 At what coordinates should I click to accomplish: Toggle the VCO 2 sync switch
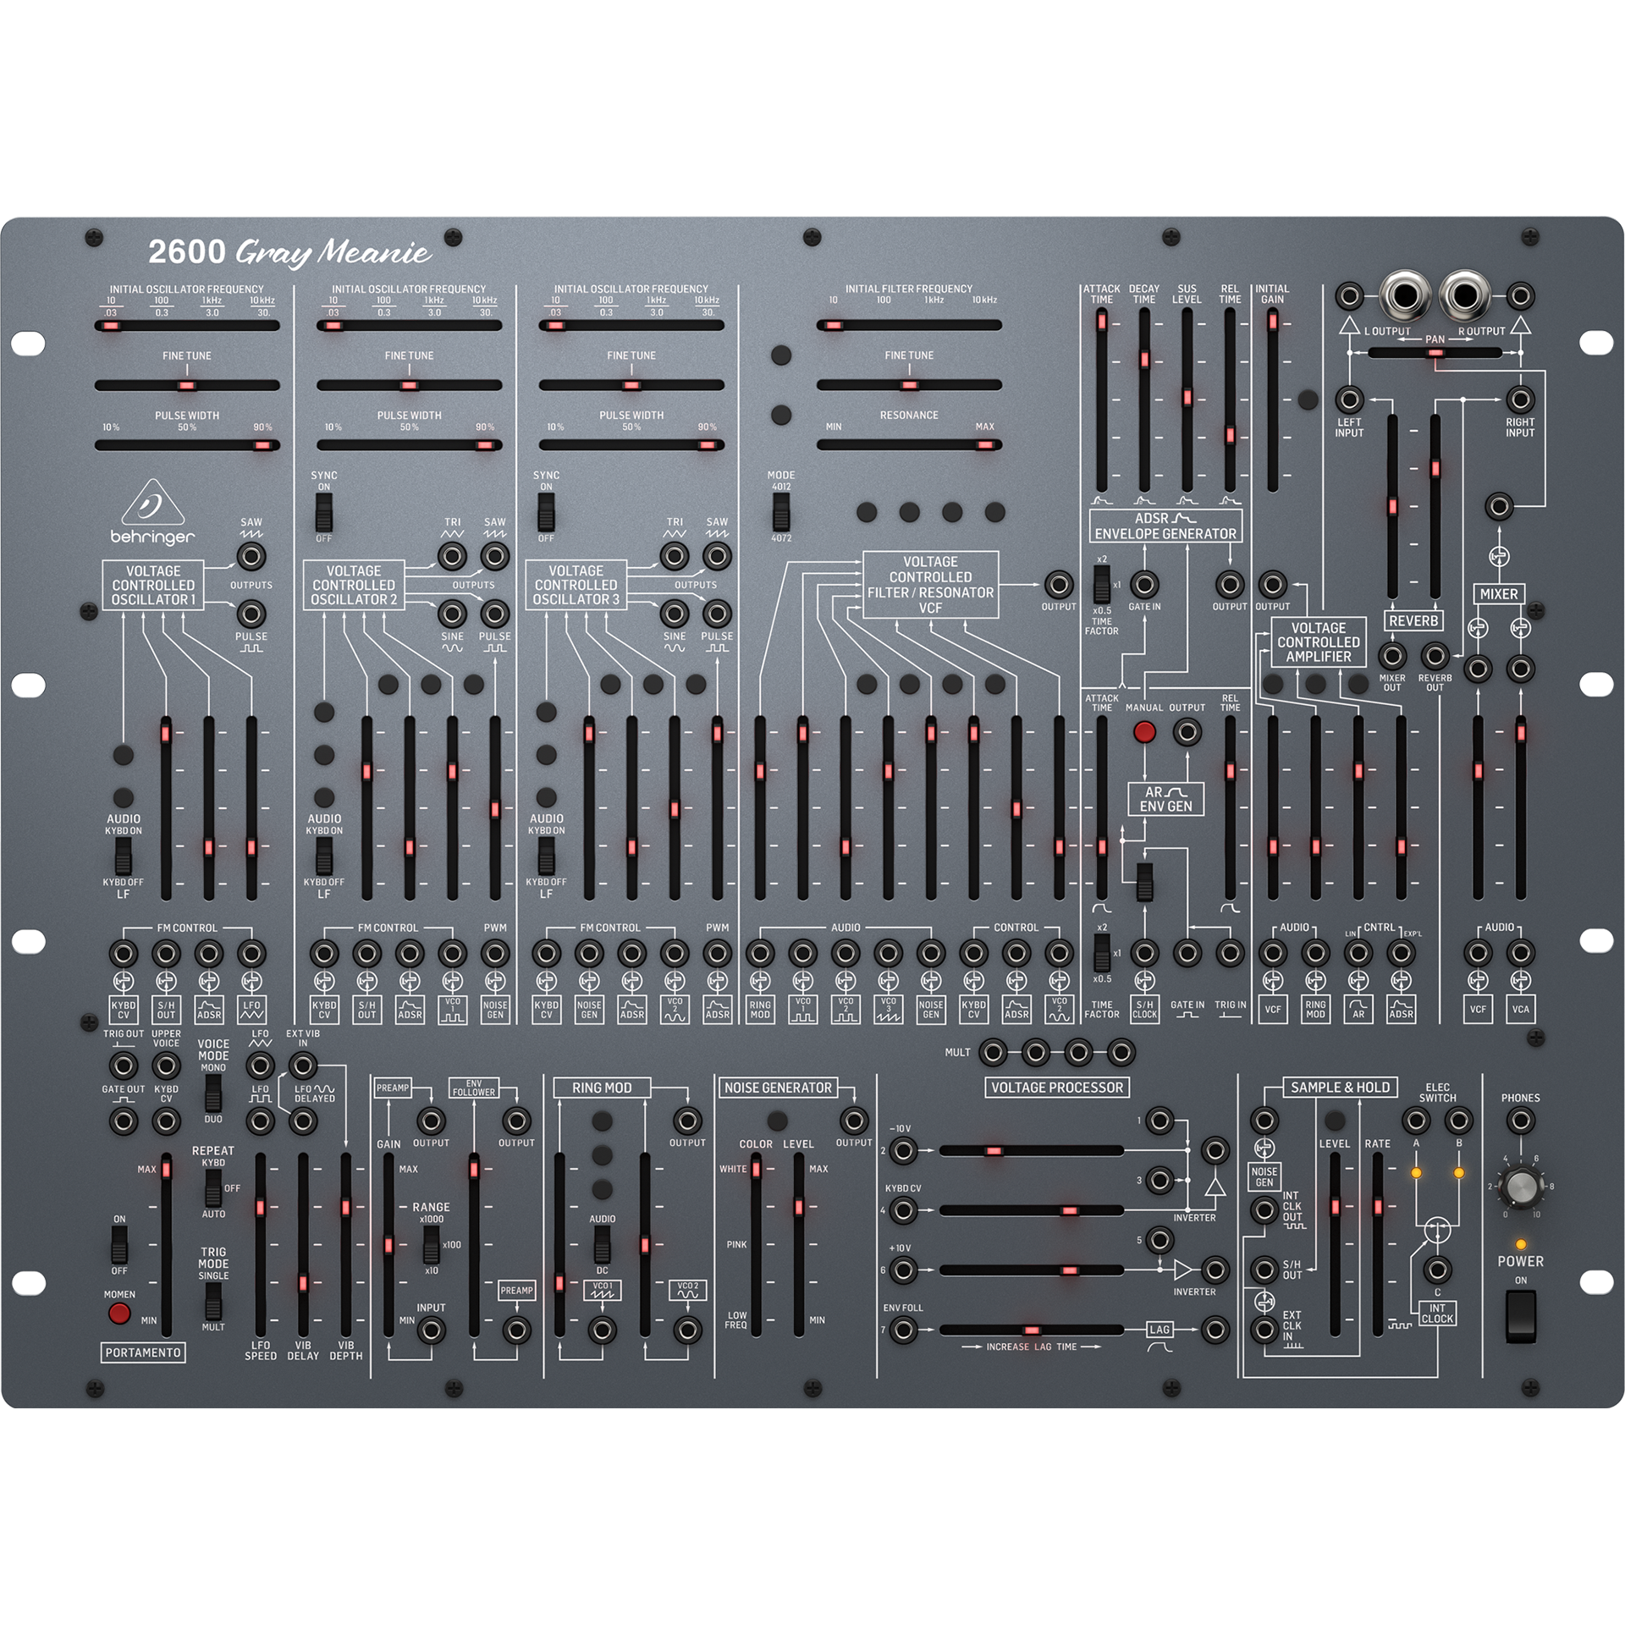(x=324, y=511)
